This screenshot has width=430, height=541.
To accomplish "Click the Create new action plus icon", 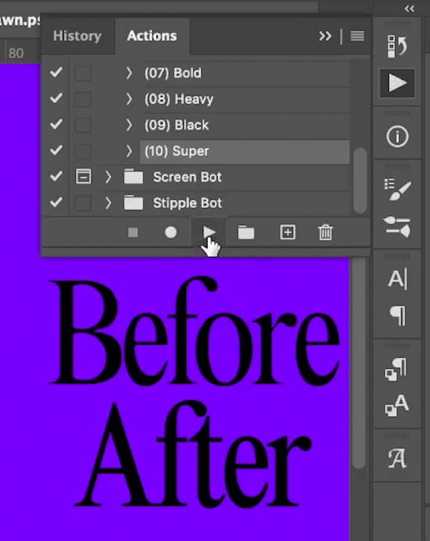I will (288, 232).
